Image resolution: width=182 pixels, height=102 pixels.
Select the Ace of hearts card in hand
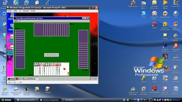tap(64, 69)
